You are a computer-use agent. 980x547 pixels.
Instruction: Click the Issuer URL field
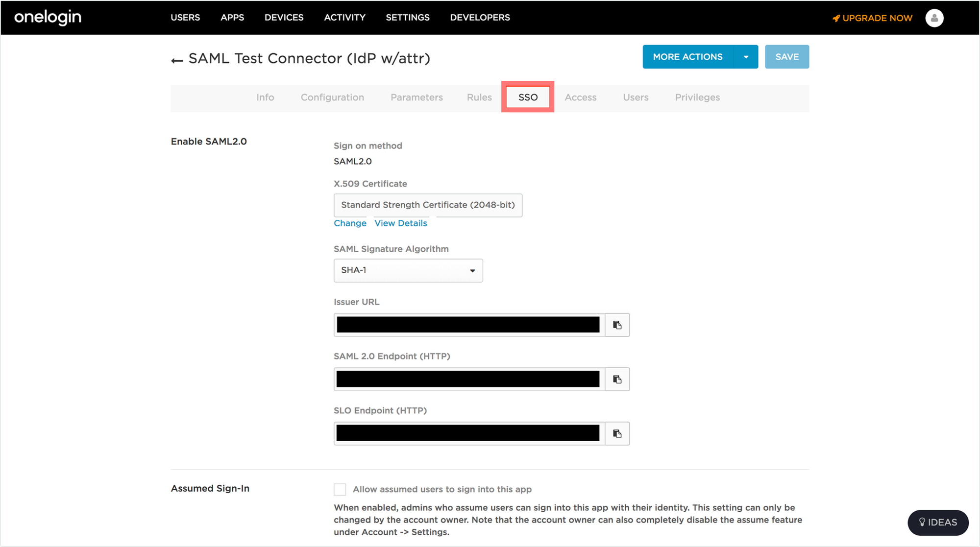(469, 325)
